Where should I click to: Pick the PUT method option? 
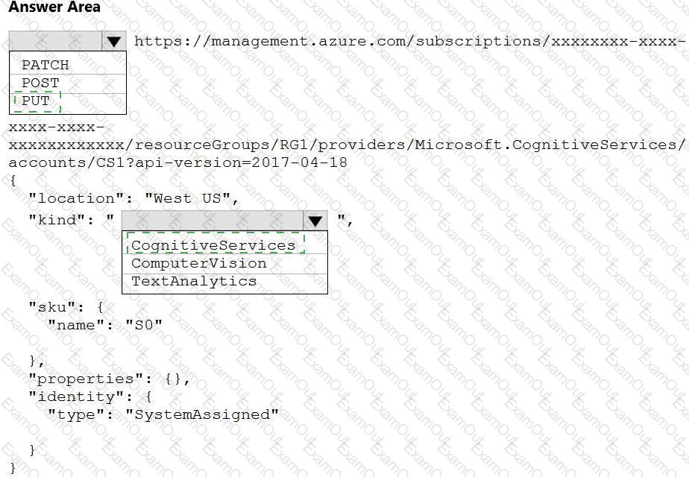pos(36,101)
